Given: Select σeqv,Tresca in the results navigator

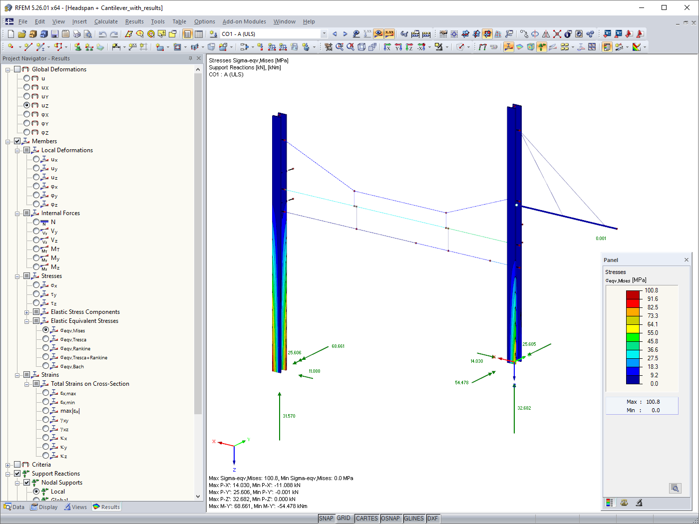Looking at the screenshot, I should [x=45, y=339].
